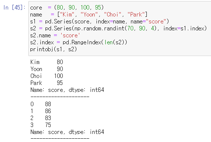Click second Name: score, dtype: int64 line
211x142 pixels.
pos(67,132)
